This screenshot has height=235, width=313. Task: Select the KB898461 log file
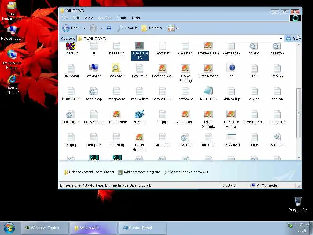coord(71,94)
